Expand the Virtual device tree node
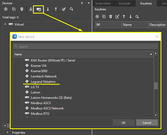The width and height of the screenshot is (167, 135). click(x=5, y=24)
